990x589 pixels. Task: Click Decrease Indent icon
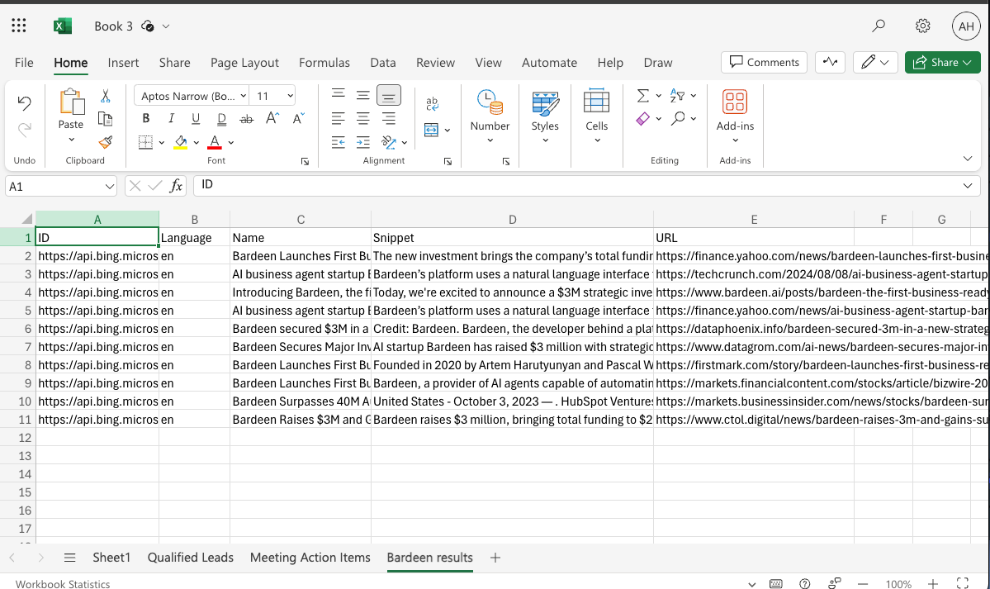[339, 142]
